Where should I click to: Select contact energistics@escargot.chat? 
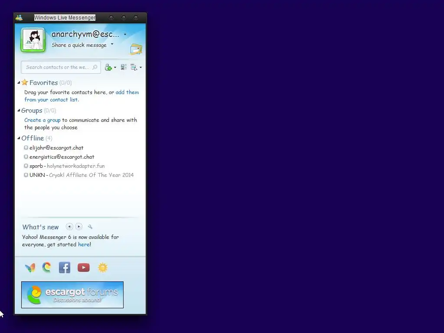pyautogui.click(x=62, y=157)
